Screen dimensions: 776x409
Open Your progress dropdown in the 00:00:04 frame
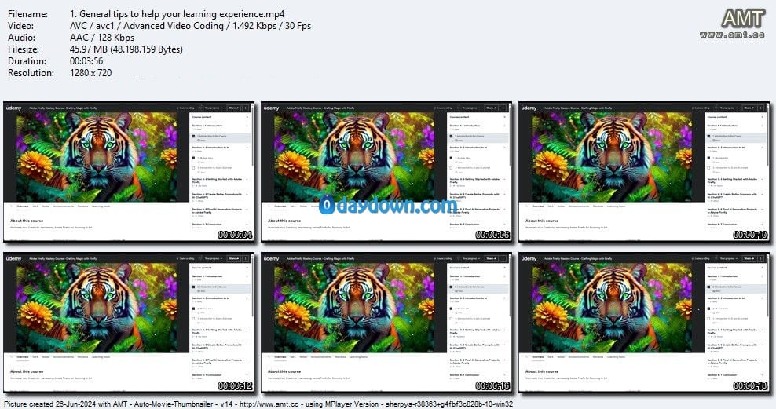[x=213, y=108]
